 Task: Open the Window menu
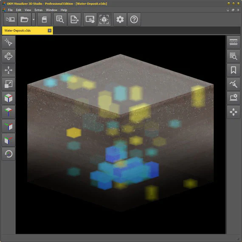tap(51, 10)
